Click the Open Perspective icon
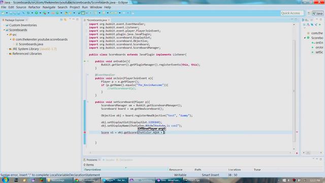Viewport: 325px width, 183px height. point(309,13)
